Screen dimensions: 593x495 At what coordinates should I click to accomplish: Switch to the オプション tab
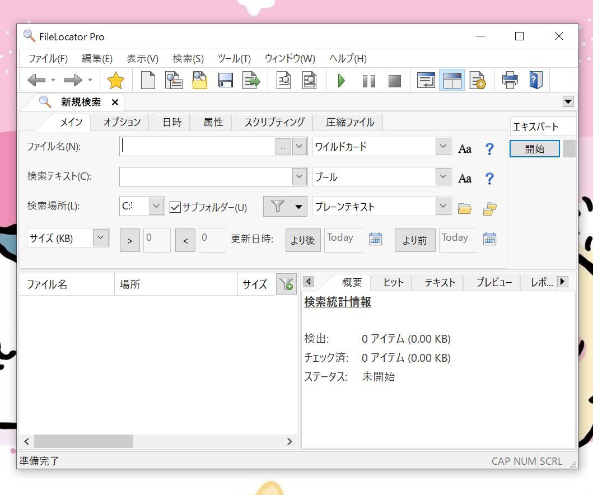122,122
